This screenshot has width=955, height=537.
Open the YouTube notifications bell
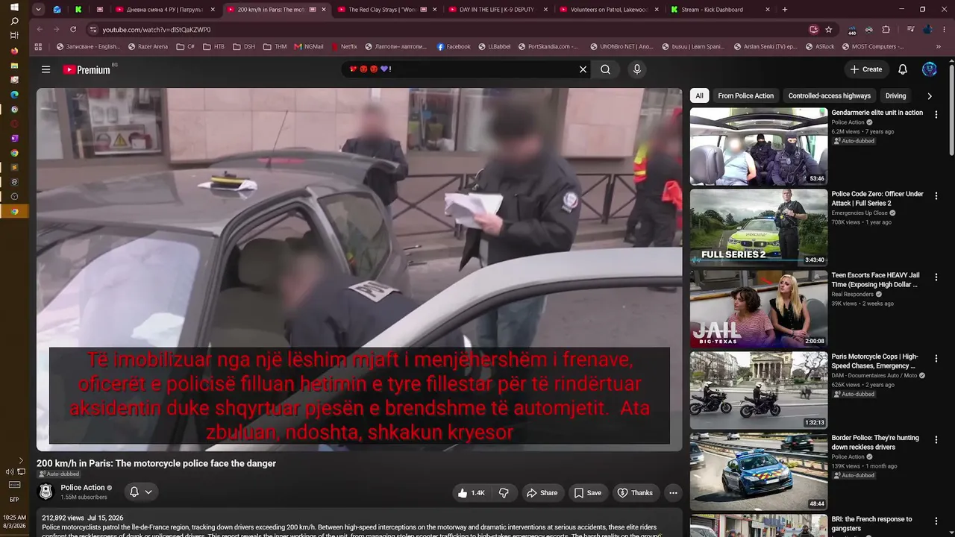tap(903, 69)
